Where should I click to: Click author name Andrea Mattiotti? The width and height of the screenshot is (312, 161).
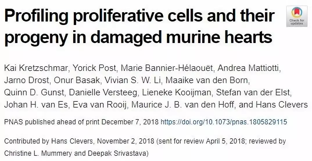tap(248, 68)
